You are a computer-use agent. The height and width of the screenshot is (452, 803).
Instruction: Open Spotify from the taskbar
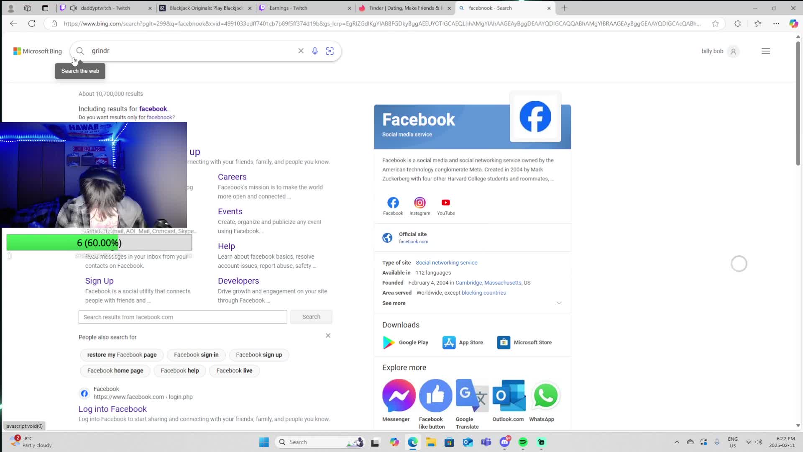click(523, 442)
